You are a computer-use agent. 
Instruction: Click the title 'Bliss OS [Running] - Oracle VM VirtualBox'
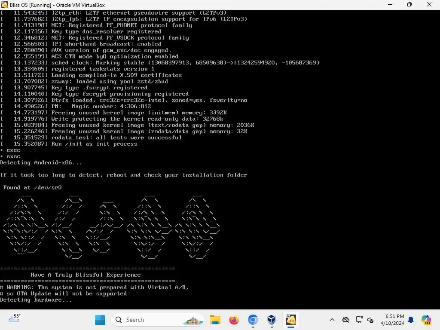click(57, 5)
